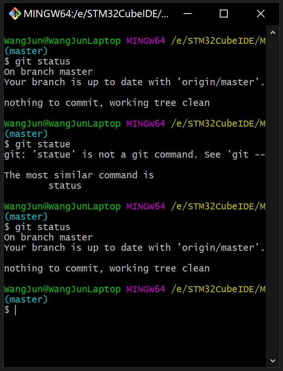Click the MINGW64 label in latest prompt
283x371 pixels.
point(145,289)
